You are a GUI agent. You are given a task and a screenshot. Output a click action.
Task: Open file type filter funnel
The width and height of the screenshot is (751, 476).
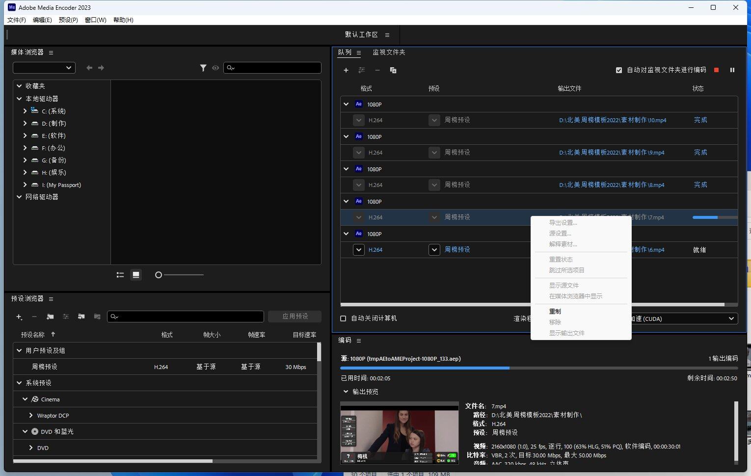point(203,68)
